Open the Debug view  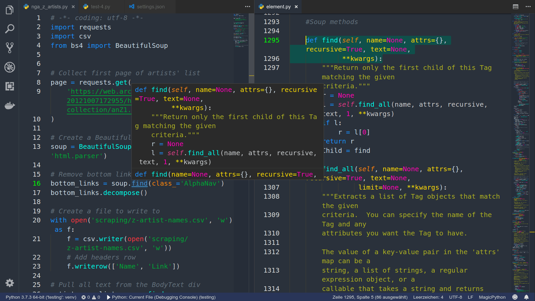[10, 67]
